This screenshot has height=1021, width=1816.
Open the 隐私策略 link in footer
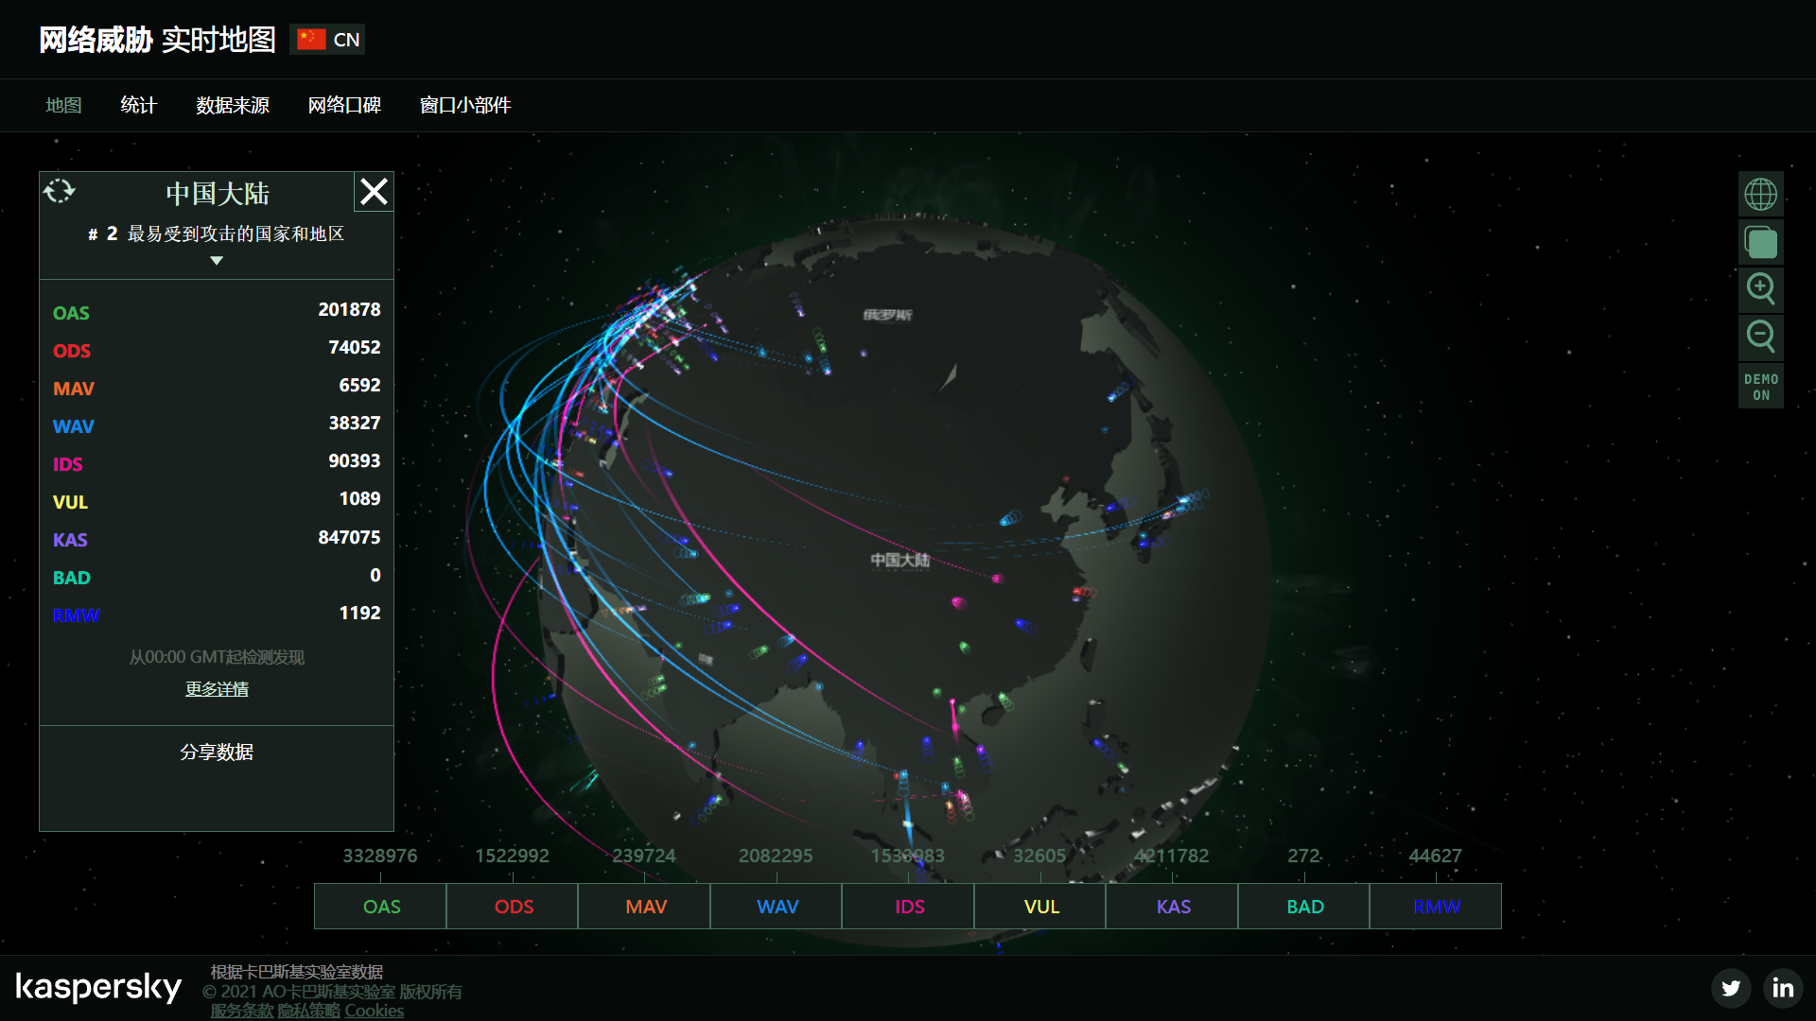(x=308, y=1011)
